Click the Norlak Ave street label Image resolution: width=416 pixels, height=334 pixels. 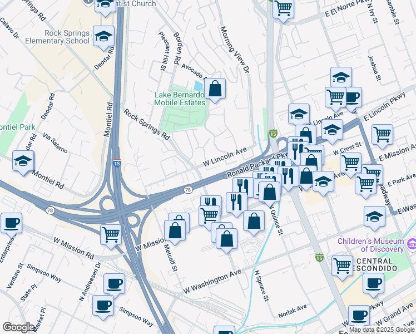tap(293, 311)
